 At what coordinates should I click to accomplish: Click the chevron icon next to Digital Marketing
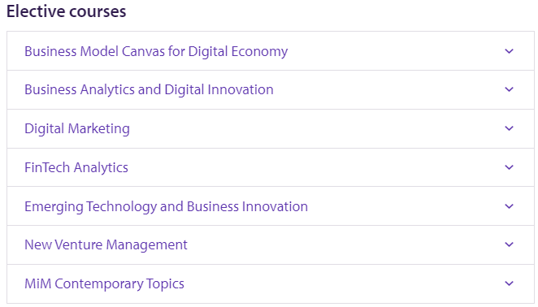[510, 128]
